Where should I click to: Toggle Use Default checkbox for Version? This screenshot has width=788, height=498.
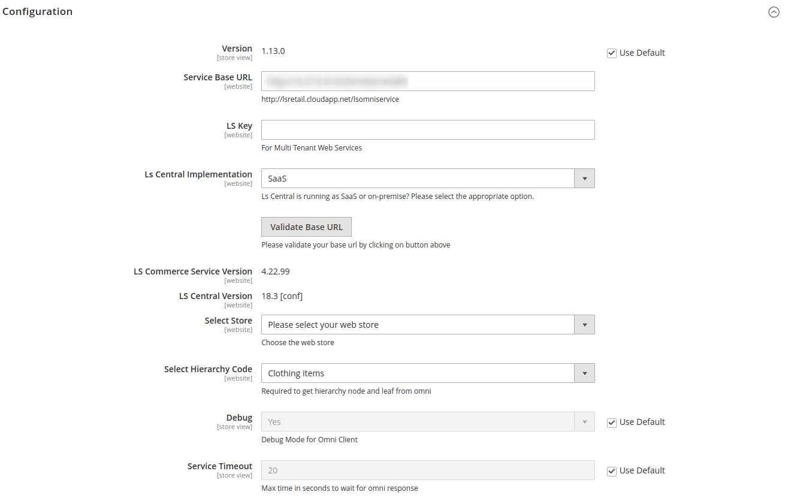(612, 53)
